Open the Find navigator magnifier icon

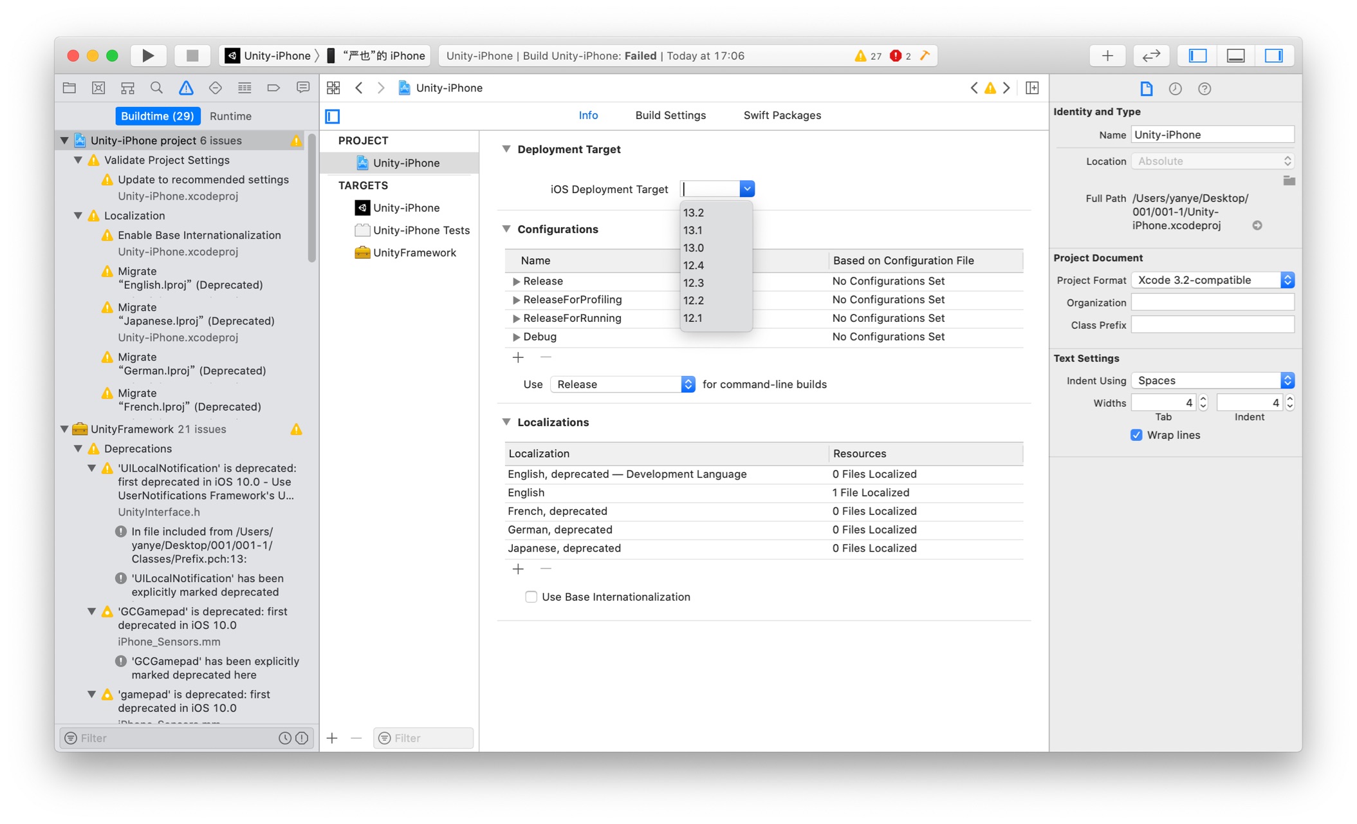point(156,88)
